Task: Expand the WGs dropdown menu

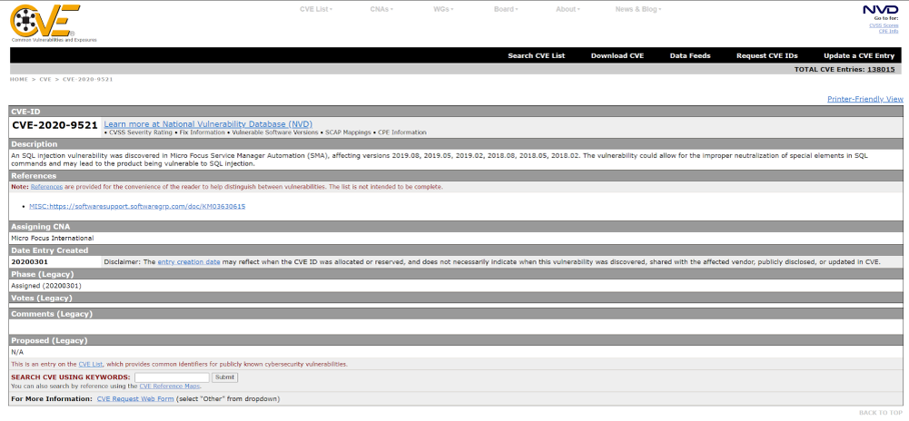Action: tap(443, 9)
